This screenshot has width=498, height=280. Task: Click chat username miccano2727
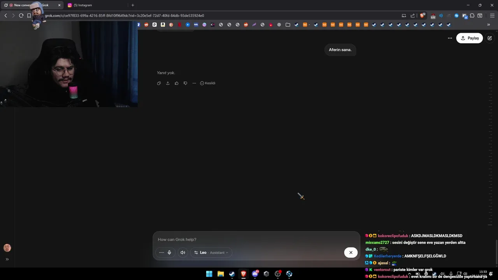[x=377, y=243]
